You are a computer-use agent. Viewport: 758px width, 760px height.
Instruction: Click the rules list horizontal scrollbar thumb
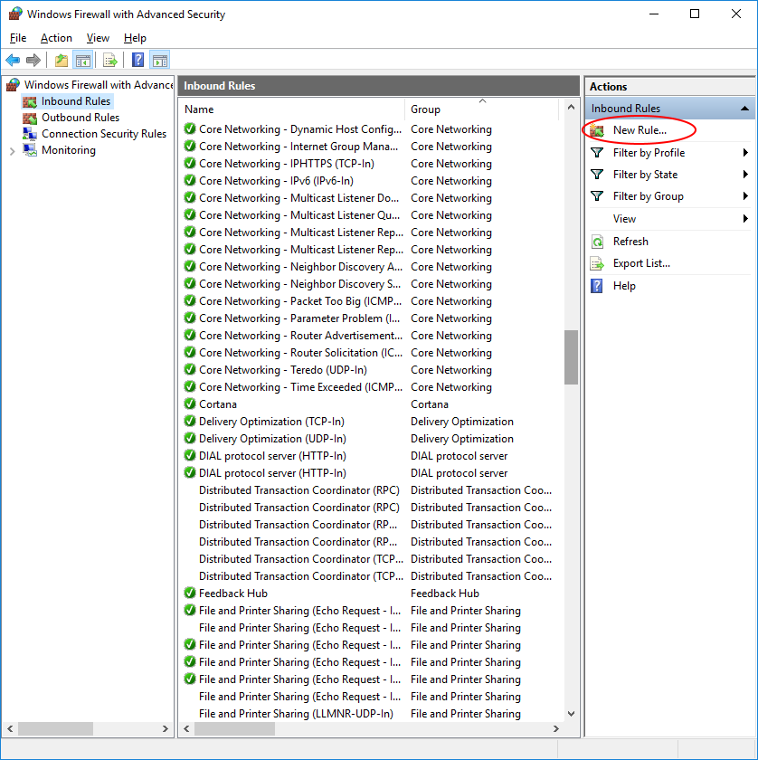[x=234, y=728]
